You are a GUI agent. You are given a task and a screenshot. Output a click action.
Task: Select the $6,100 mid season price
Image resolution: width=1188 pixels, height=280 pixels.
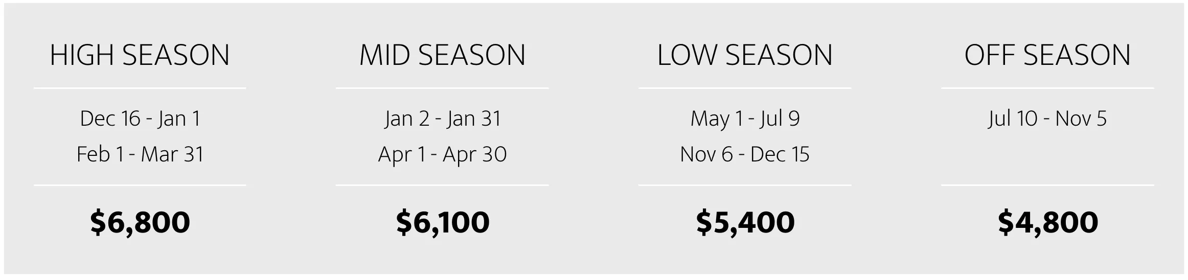point(442,222)
